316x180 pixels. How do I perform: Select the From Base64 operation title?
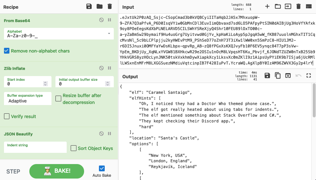click(17, 21)
